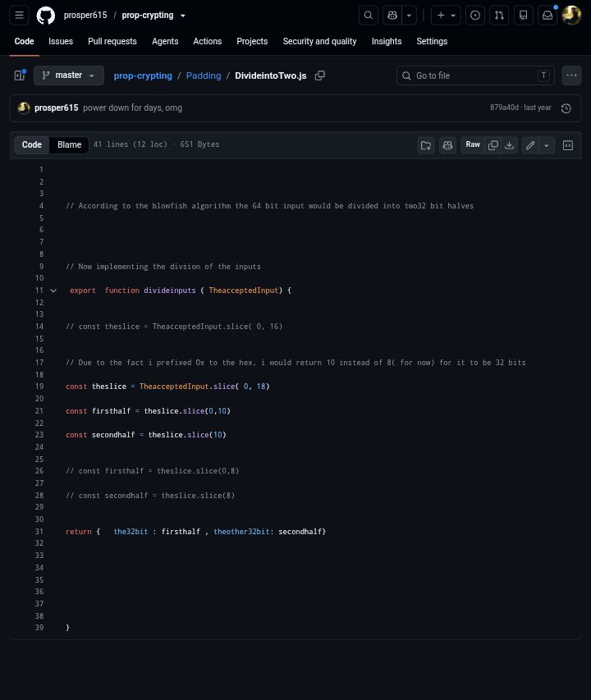
Task: Switch to the Code tab
Action: [24, 41]
